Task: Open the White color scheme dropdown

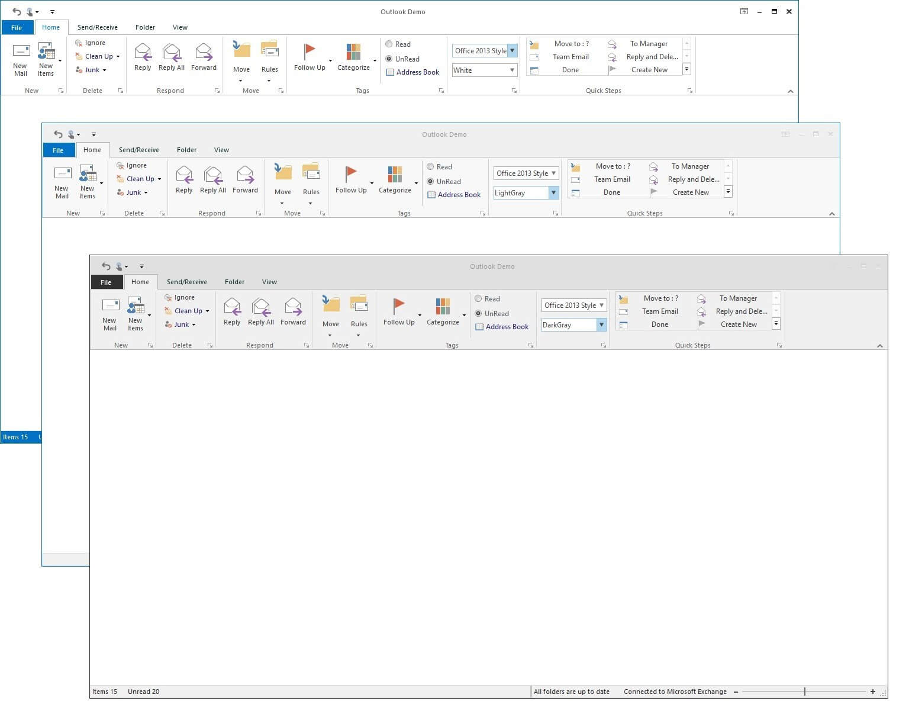Action: 512,70
